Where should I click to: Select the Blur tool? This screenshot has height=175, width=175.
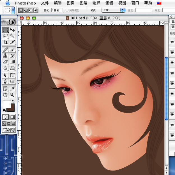click(5, 68)
